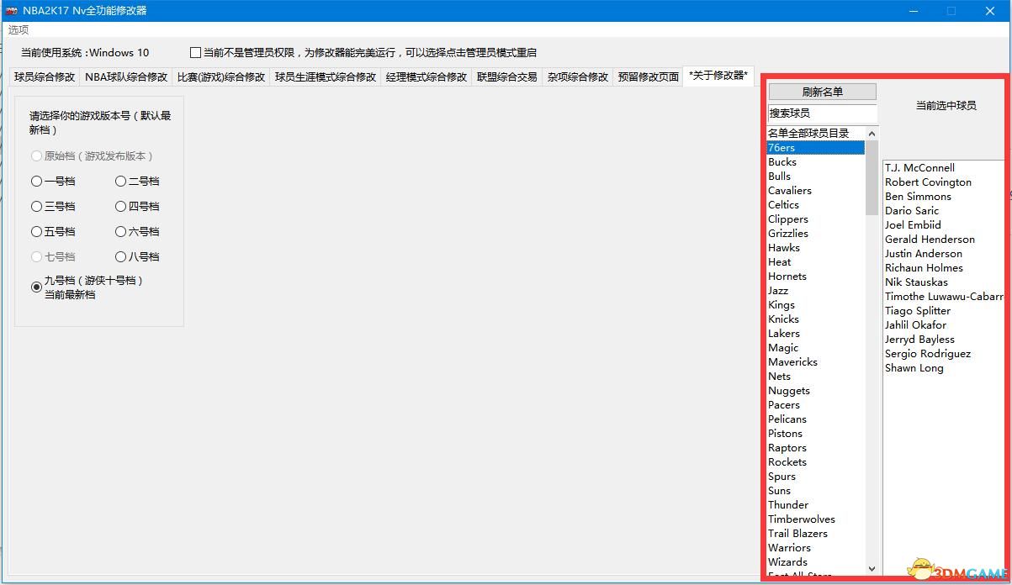Pick Justin Anderson in the player list
This screenshot has width=1012, height=585.
point(944,254)
